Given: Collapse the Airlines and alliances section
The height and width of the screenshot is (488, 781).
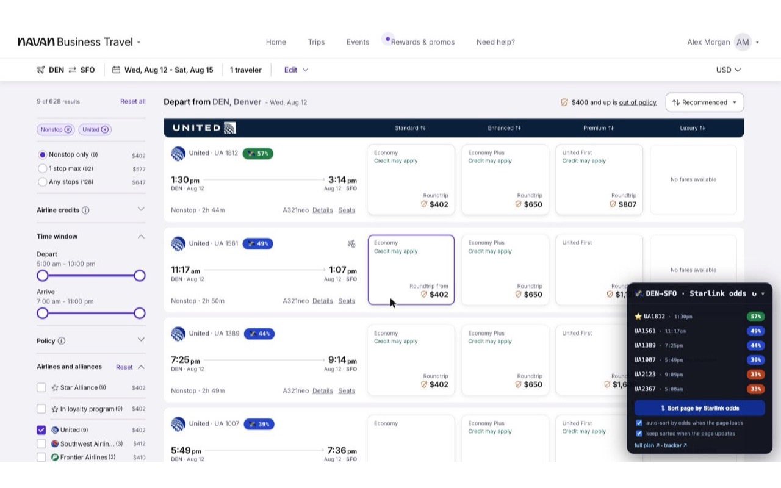Looking at the screenshot, I should [x=141, y=367].
